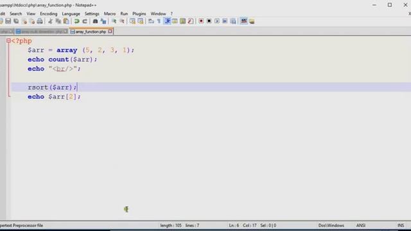Open the Language menu
This screenshot has height=231, width=411.
pyautogui.click(x=71, y=13)
